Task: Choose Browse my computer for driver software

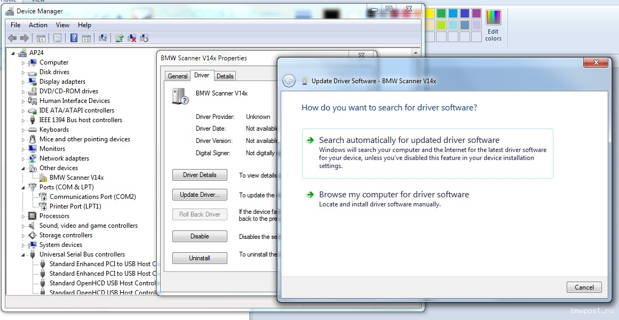Action: 394,195
